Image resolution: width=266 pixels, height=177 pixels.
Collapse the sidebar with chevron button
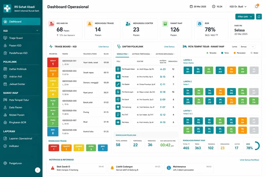tap(38, 170)
